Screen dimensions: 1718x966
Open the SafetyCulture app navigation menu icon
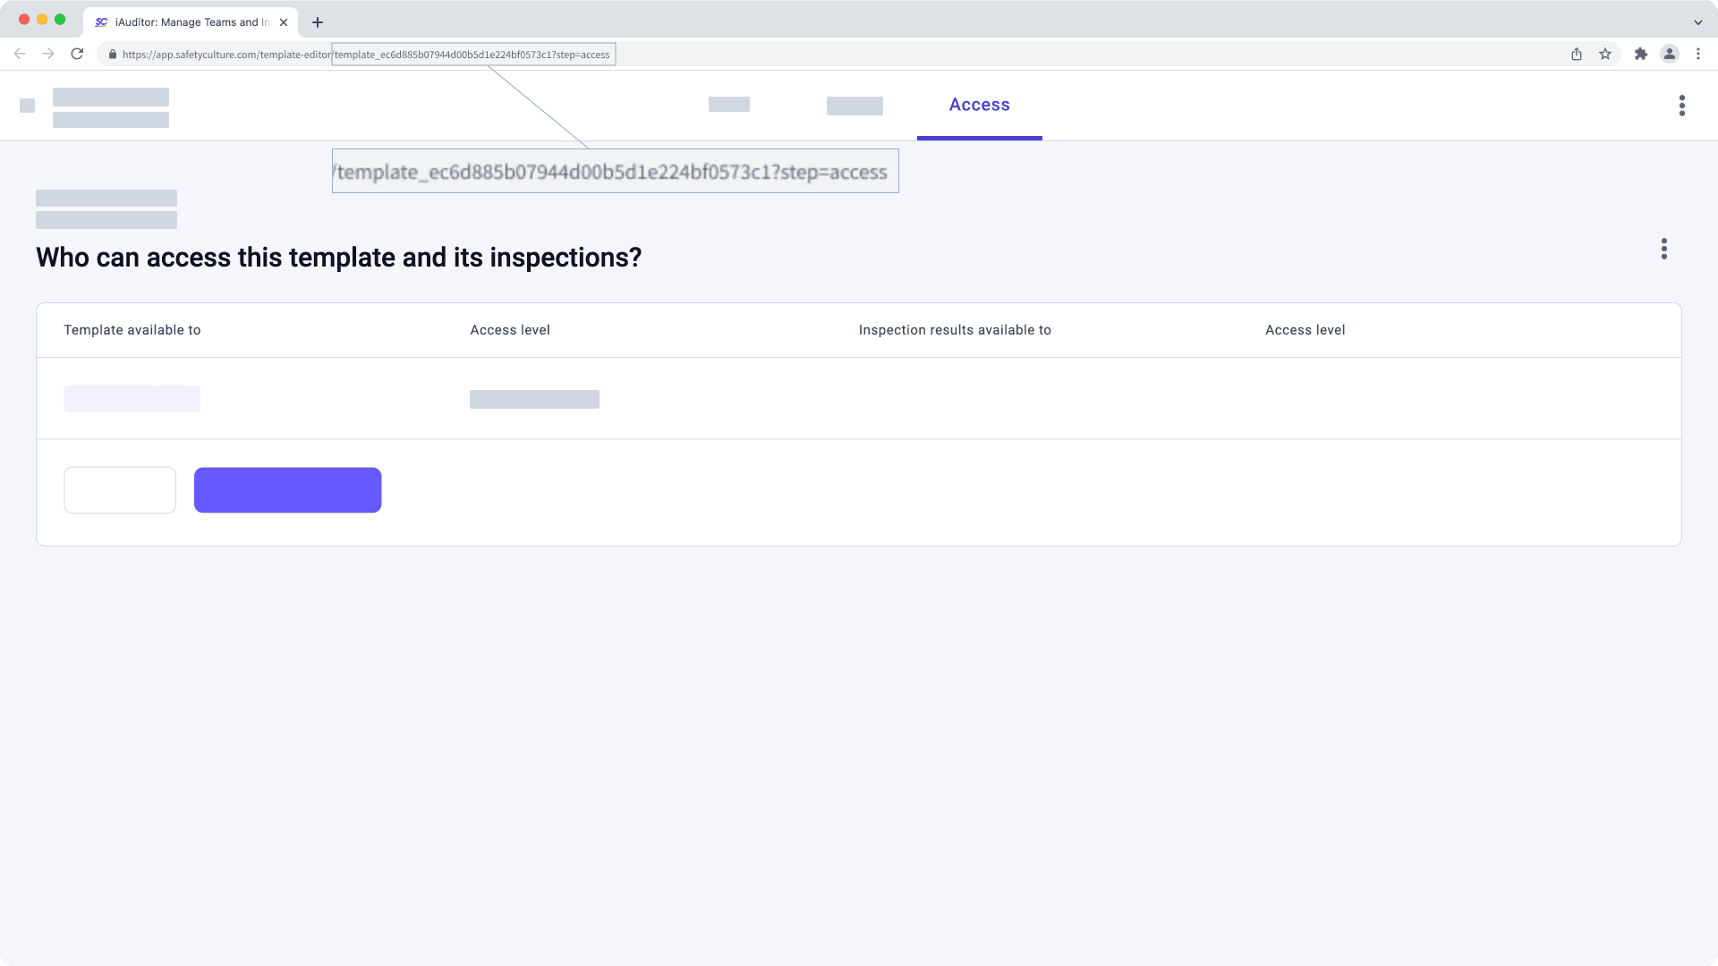(28, 106)
